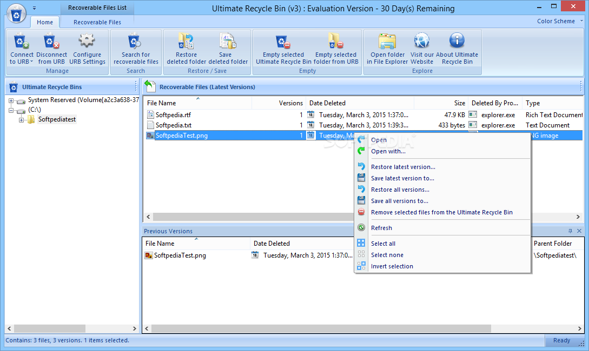This screenshot has height=351, width=589.
Task: Click the SoftpediaTest.png icon in Previous Versions
Action: [x=149, y=255]
